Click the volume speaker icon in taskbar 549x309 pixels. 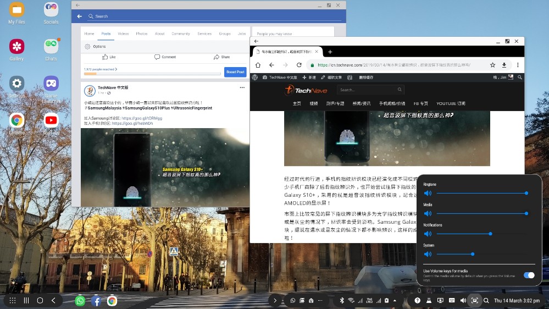463,301
